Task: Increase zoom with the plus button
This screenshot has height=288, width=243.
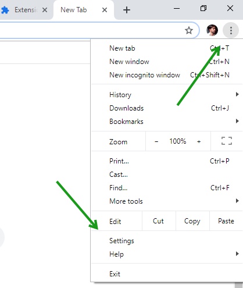Action: 199,141
